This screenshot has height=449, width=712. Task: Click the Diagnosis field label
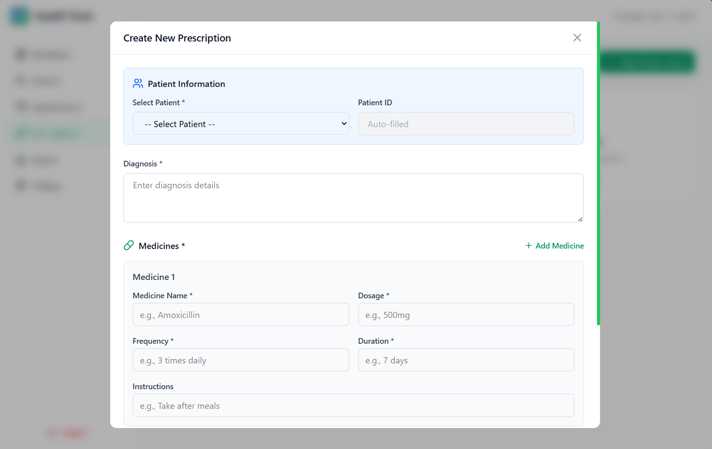(140, 164)
